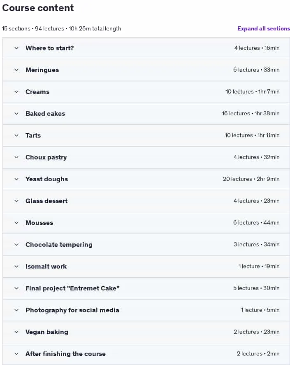Click the 20 lectures • 2hr 9min label
The image size is (290, 365).
click(251, 179)
